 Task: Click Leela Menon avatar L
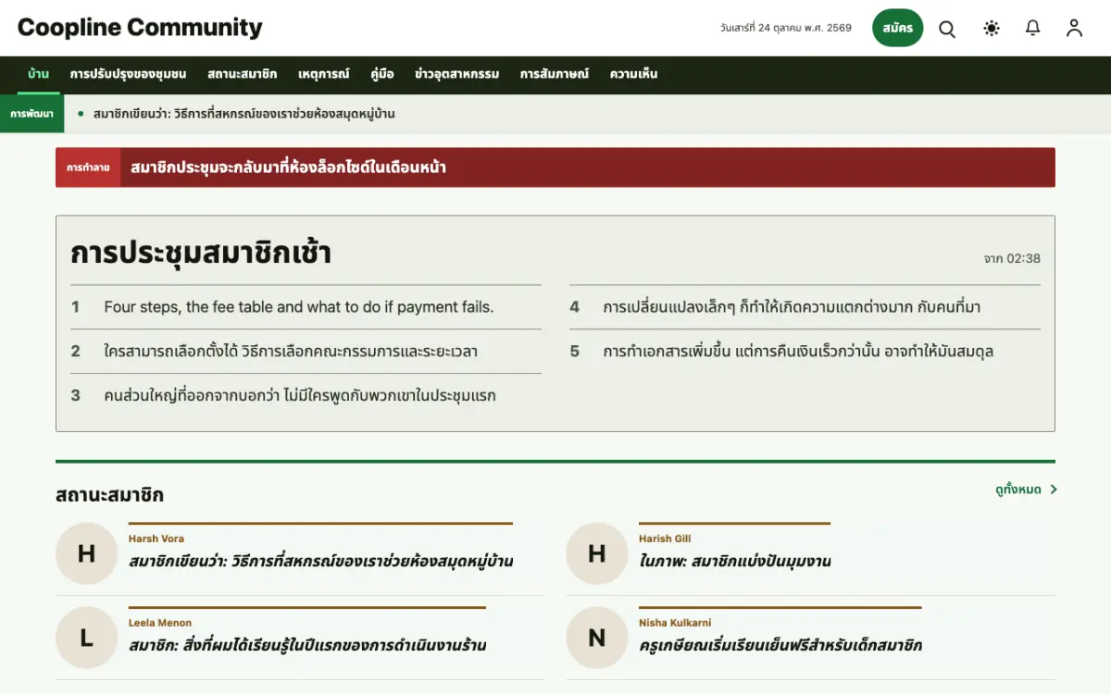tap(86, 638)
